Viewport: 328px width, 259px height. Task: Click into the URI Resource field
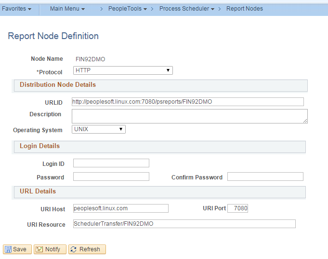pyautogui.click(x=184, y=224)
